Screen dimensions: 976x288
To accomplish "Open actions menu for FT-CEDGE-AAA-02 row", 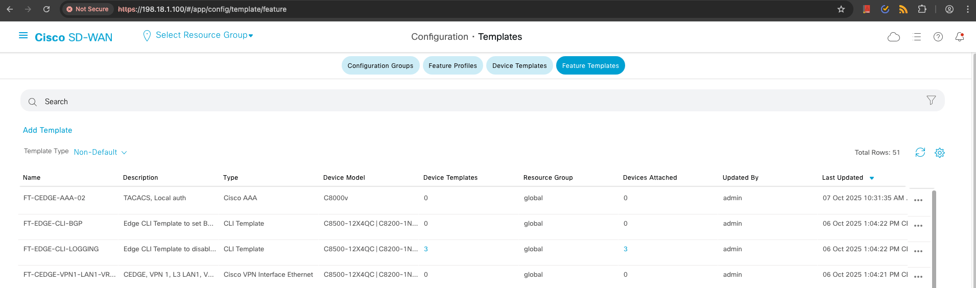I will 918,200.
